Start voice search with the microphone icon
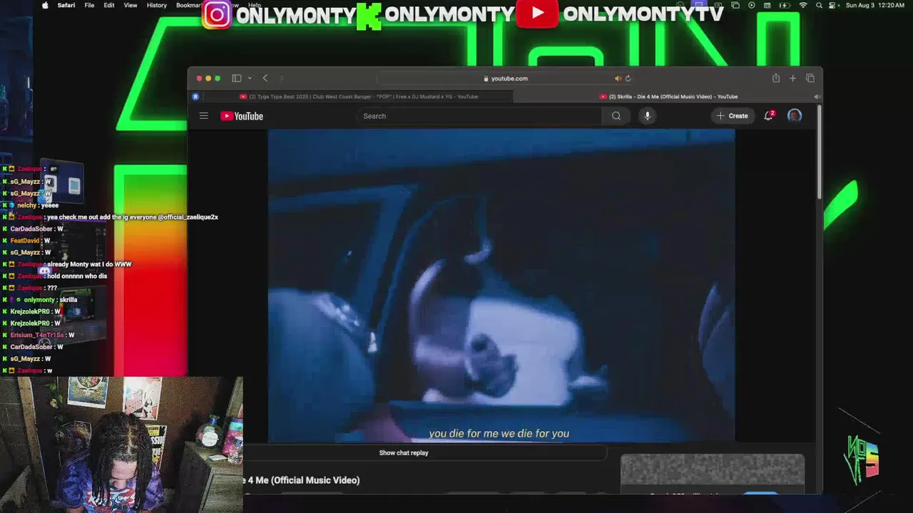 647,115
